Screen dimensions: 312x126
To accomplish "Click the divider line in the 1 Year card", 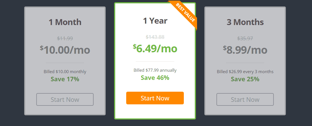I will click(155, 62).
